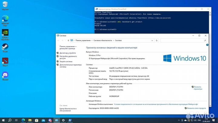Open File Explorer from the taskbar

(30, 120)
